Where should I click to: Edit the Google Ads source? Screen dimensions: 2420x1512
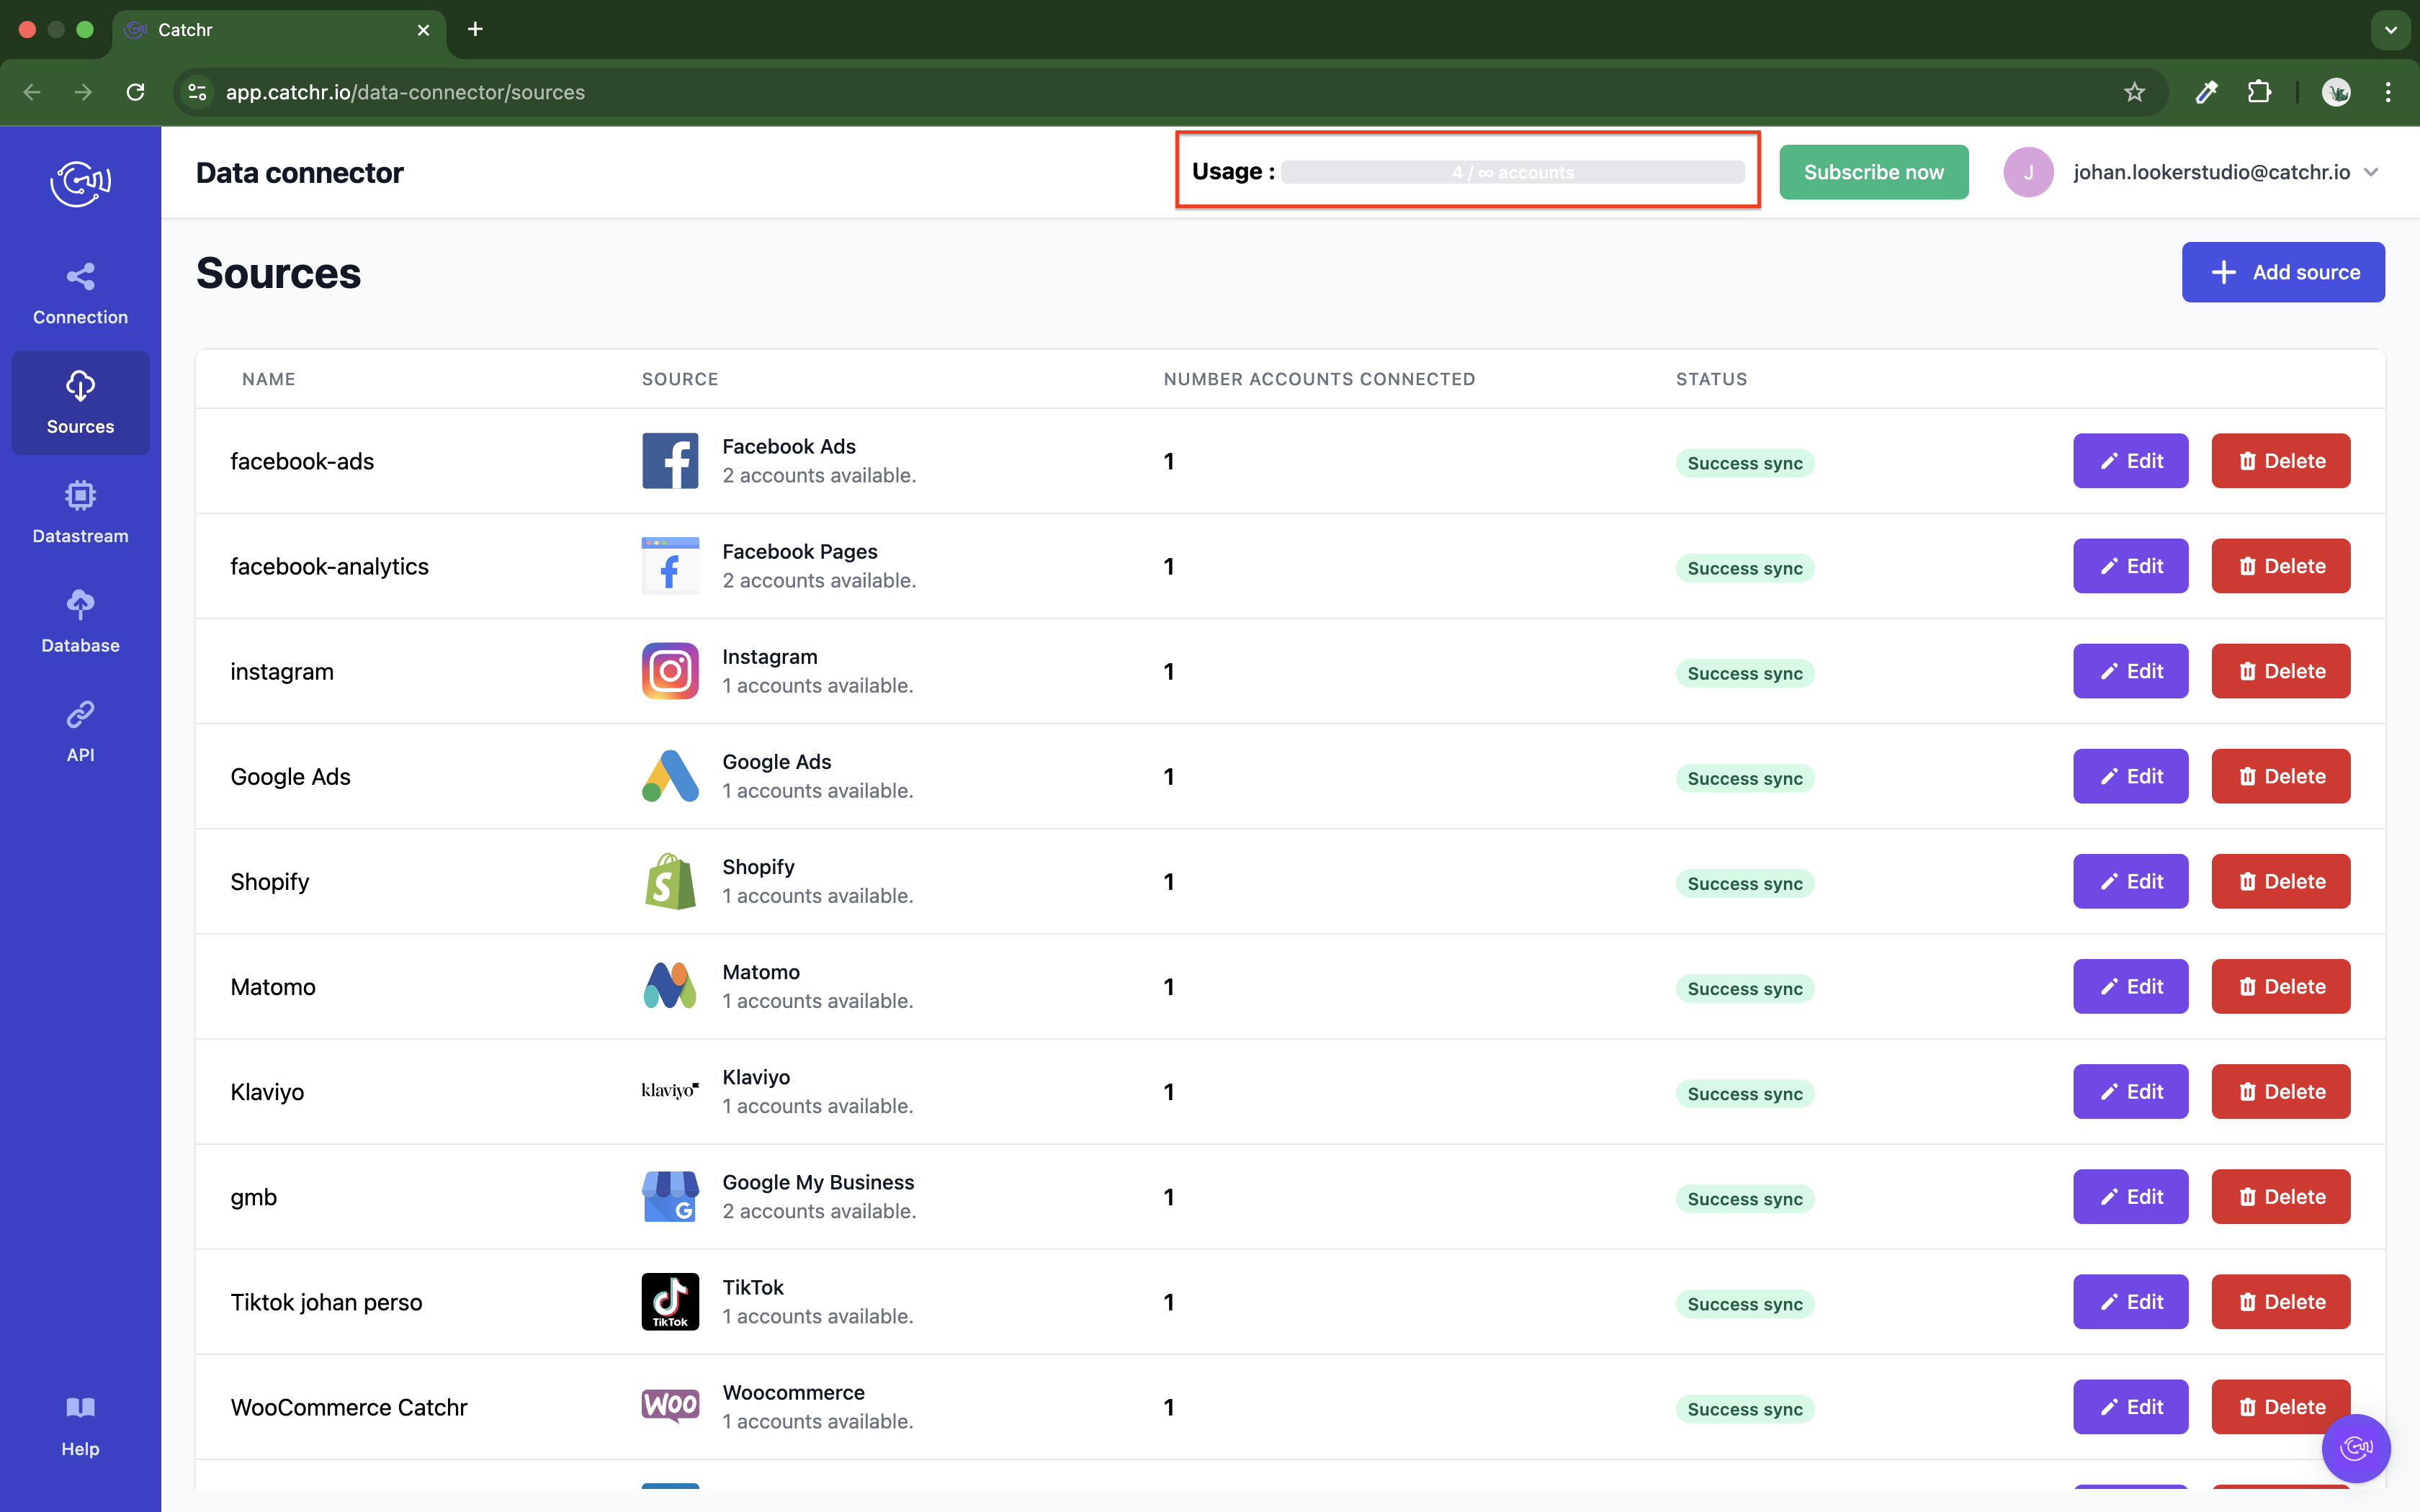click(2130, 776)
